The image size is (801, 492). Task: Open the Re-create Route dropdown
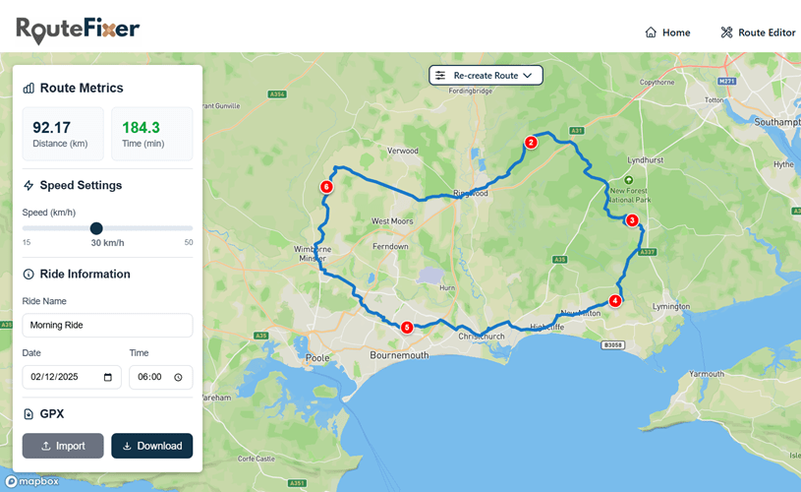point(486,75)
